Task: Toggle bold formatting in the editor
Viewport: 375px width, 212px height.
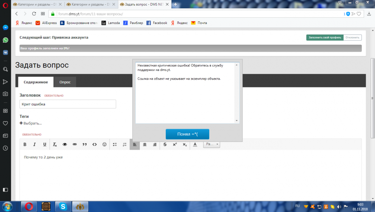Action: [x=25, y=144]
